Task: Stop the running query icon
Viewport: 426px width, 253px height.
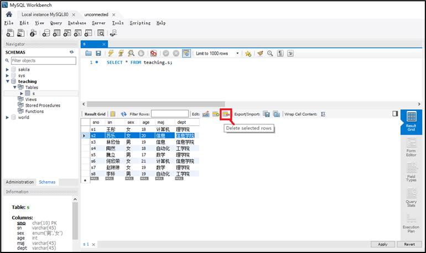Action: click(x=141, y=54)
